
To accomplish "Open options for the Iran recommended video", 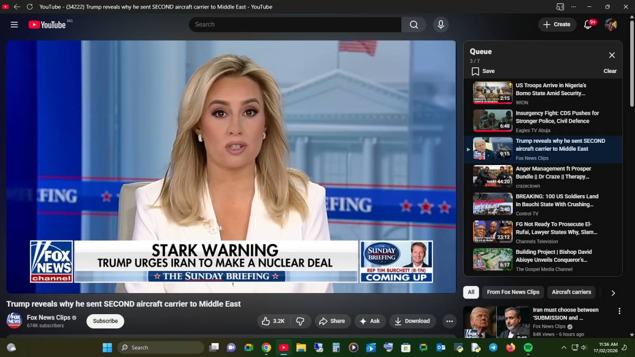I will coord(619,311).
